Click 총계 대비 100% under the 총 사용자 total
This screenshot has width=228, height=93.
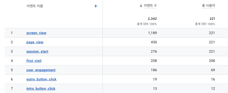tap(205, 24)
